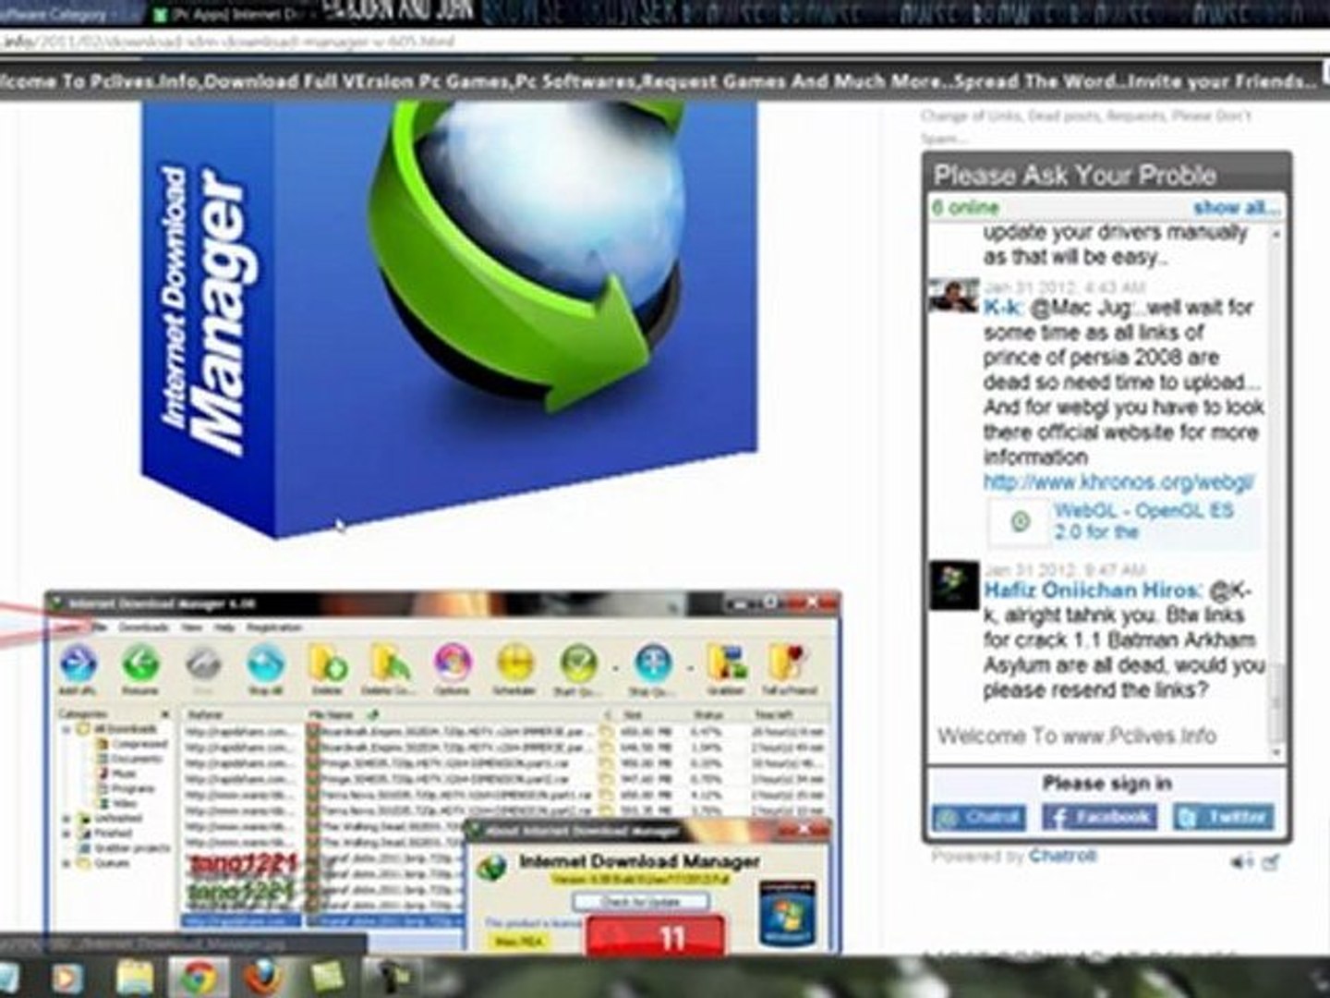The image size is (1330, 998).
Task: Launch Firefox from the Windows taskbar
Action: [x=262, y=977]
